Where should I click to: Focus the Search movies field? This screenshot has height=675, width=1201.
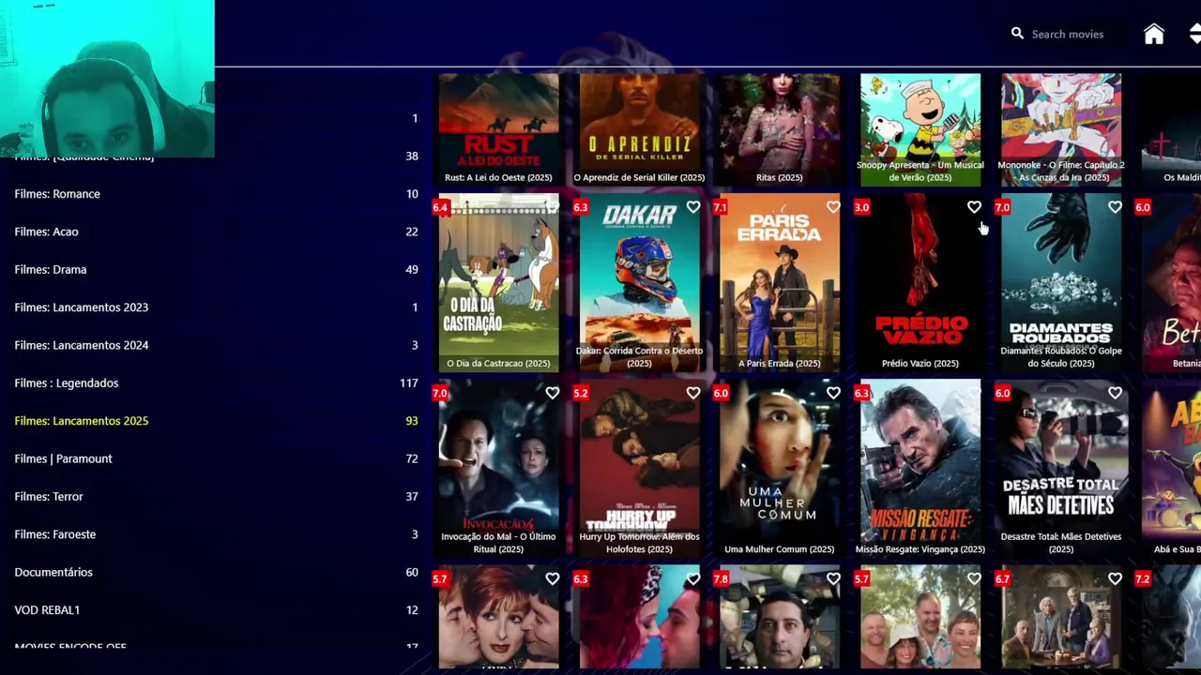(x=1068, y=34)
